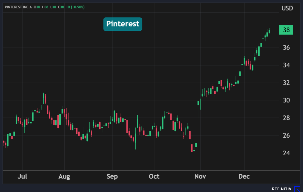Select the Dec label on time axis

(244, 177)
